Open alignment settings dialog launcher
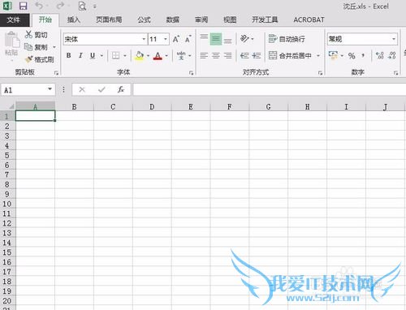 320,73
